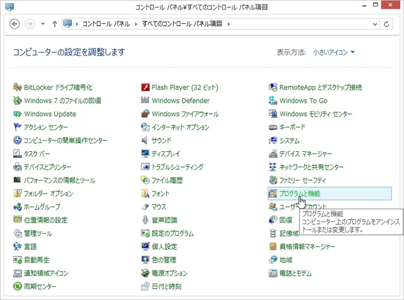Open 既定のプログラム link

[x=172, y=233]
